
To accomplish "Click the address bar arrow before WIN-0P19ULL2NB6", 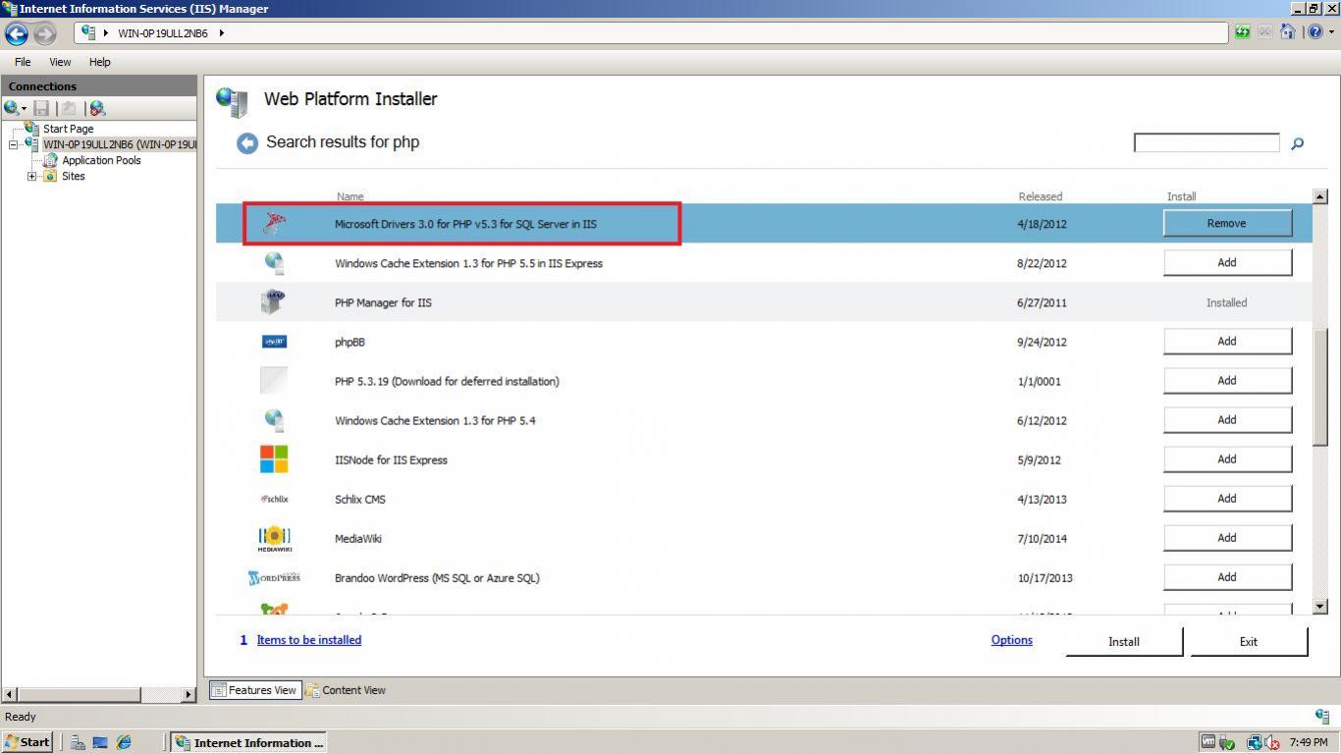I will point(106,32).
